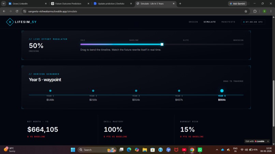
Task: Open the Extensions puzzle icon
Action: 255,11
